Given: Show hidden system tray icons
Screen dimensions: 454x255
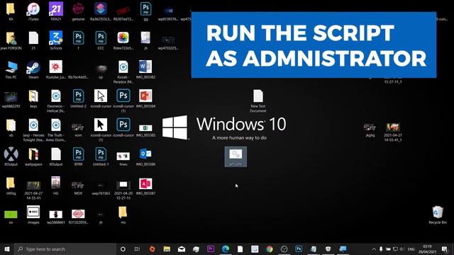Looking at the screenshot, I should pos(374,249).
